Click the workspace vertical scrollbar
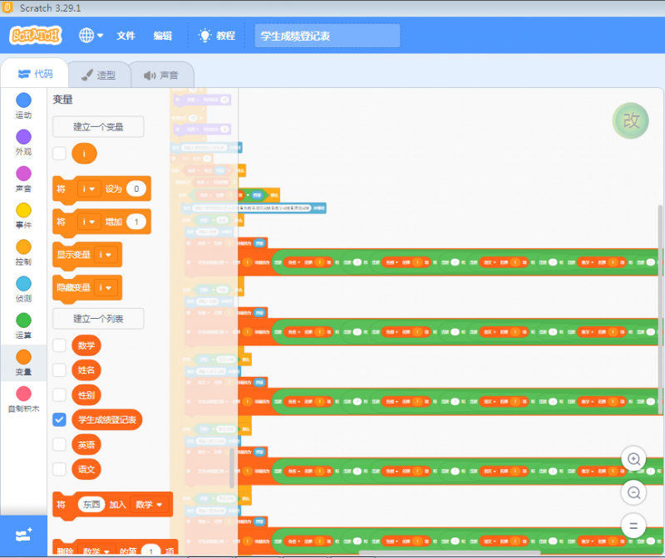The height and width of the screenshot is (558, 665). pyautogui.click(x=660, y=309)
